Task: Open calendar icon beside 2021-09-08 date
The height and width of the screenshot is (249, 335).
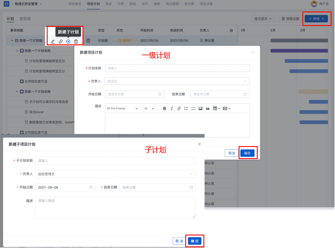Action: pos(91,187)
